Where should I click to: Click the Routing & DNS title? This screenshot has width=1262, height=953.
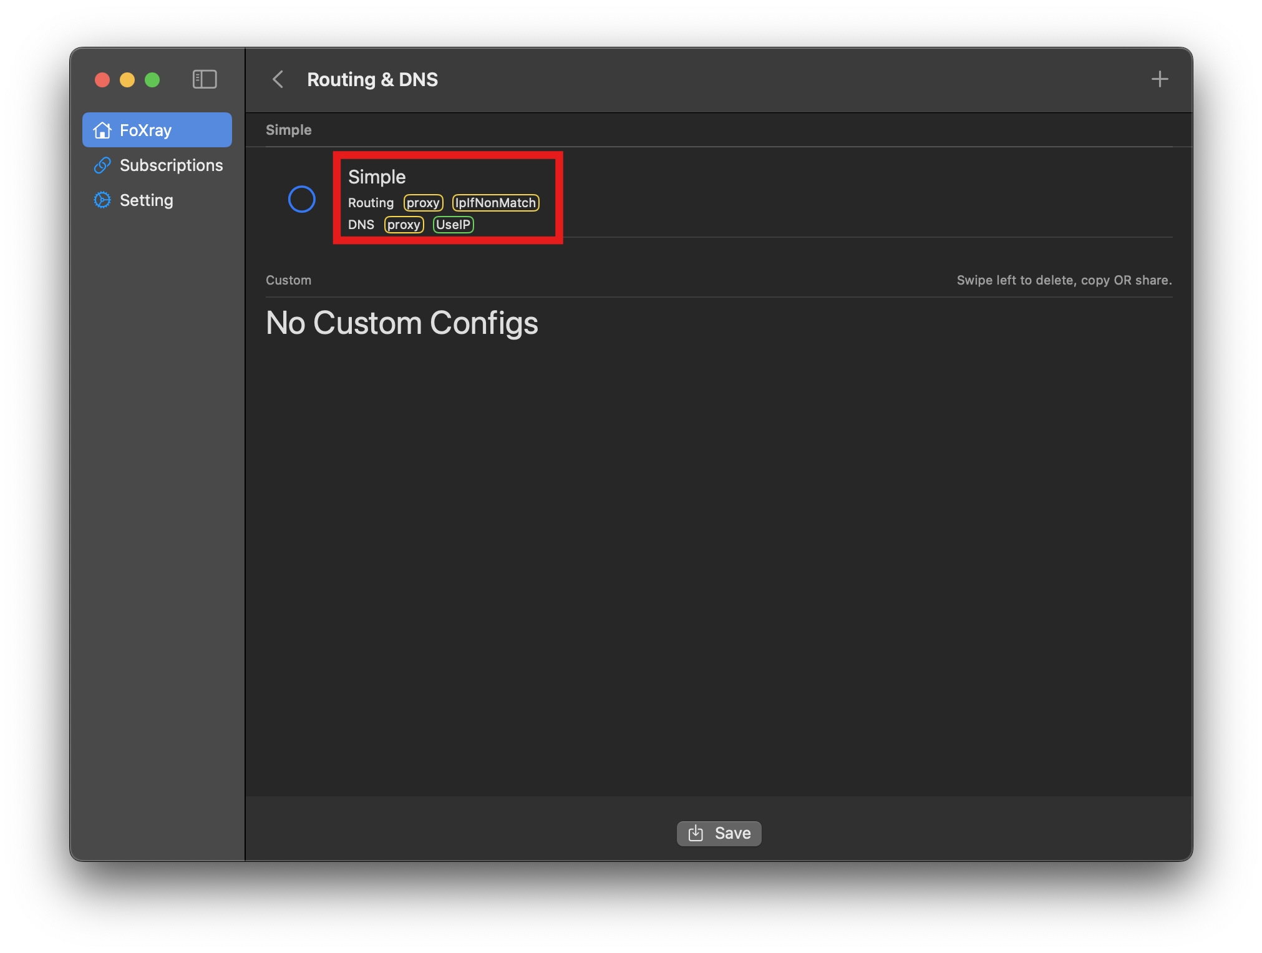(372, 79)
